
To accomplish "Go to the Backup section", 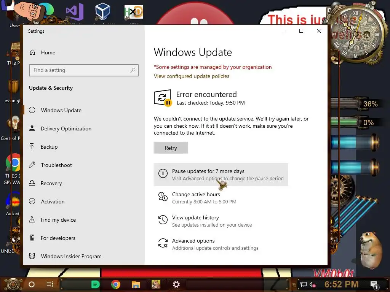I will point(49,147).
